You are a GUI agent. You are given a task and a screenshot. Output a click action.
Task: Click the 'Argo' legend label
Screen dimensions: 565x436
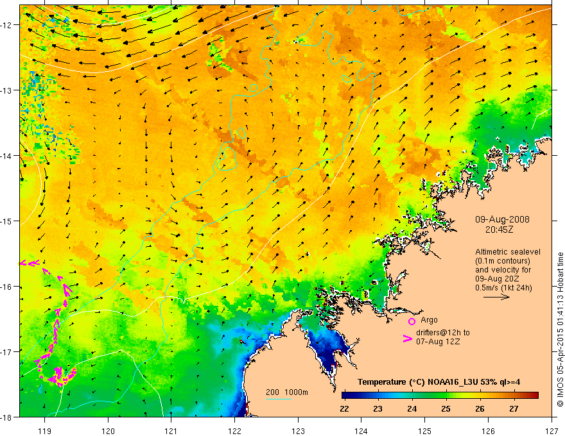pos(429,320)
